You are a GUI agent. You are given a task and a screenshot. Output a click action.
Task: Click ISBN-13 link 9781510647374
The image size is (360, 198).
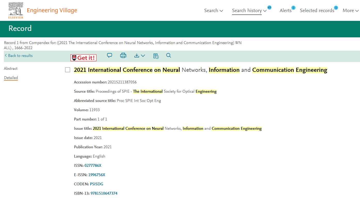104,193
